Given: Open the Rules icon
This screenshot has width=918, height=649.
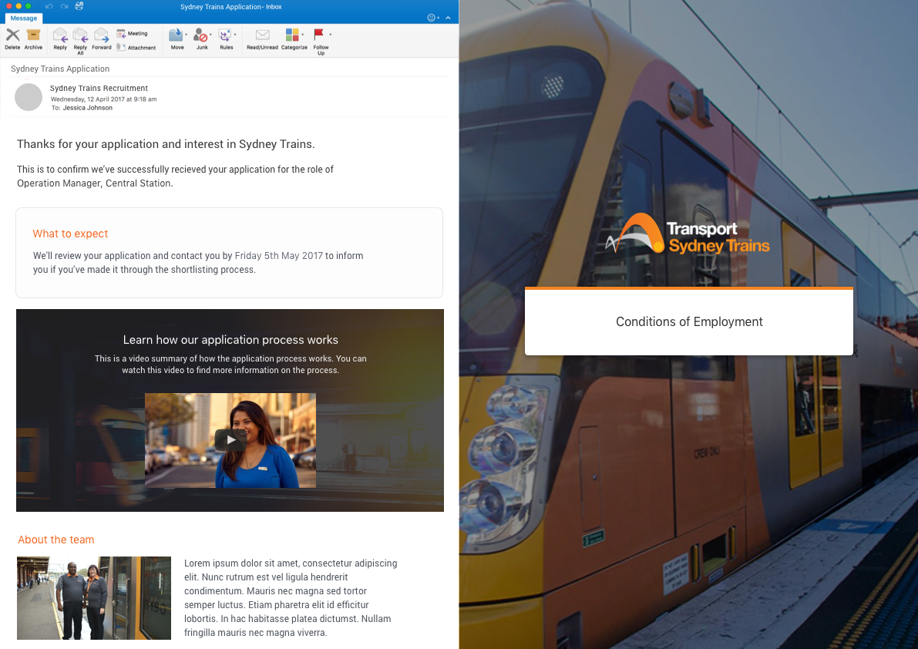Looking at the screenshot, I should pyautogui.click(x=225, y=35).
